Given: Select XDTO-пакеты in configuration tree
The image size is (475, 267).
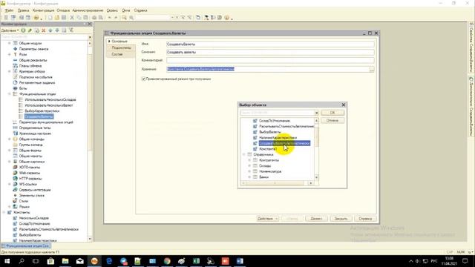Looking at the screenshot, I should 30,167.
